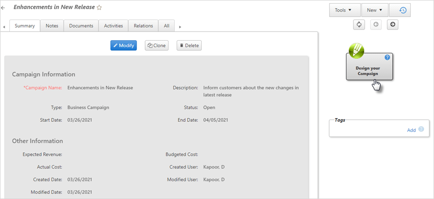
Task: Click the Created User value Kapoor, D
Action: point(214,167)
